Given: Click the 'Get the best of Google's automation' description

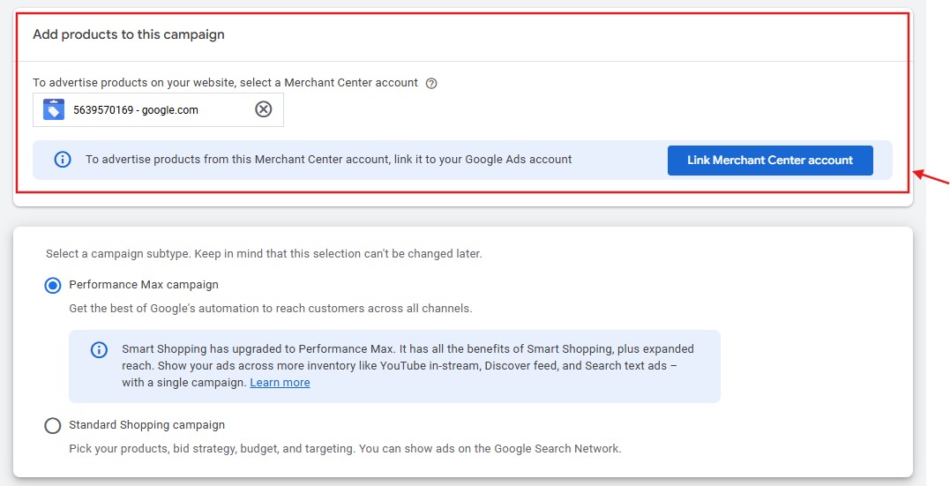Looking at the screenshot, I should point(270,308).
